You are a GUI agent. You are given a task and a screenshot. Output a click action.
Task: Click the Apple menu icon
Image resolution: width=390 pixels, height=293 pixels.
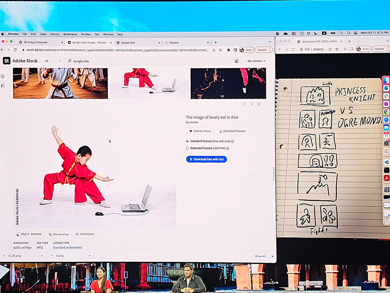pyautogui.click(x=2, y=34)
